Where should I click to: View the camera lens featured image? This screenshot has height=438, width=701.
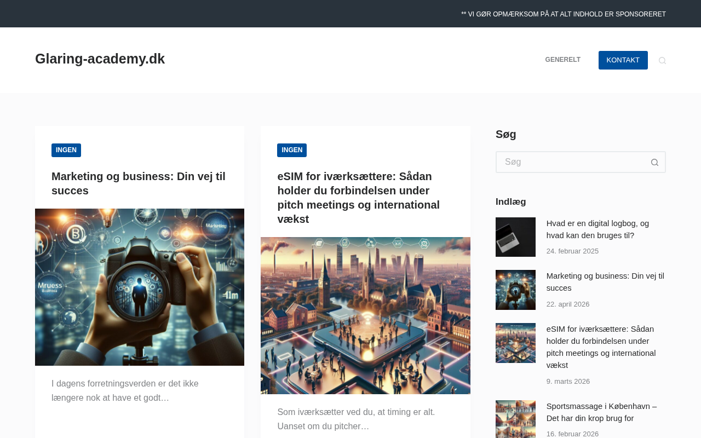point(140,287)
